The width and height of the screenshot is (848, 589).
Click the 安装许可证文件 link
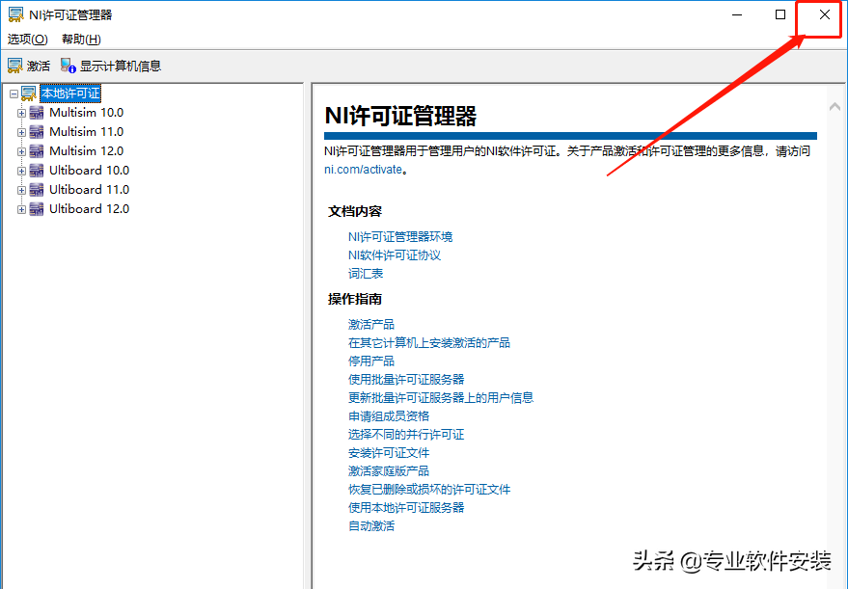pos(387,451)
